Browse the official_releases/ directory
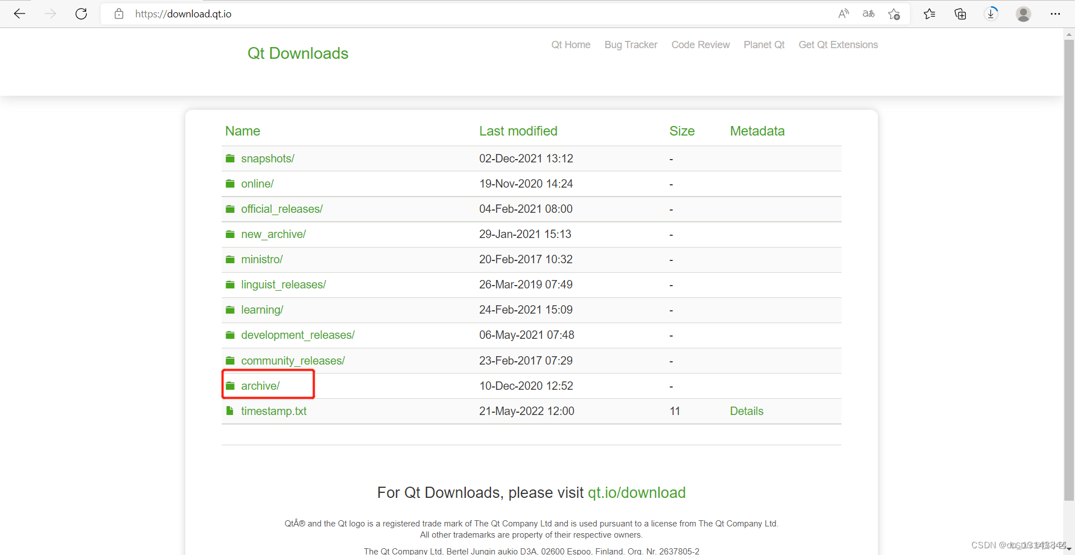 [282, 209]
